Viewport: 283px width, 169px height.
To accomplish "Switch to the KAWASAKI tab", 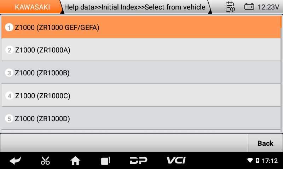I will click(32, 7).
